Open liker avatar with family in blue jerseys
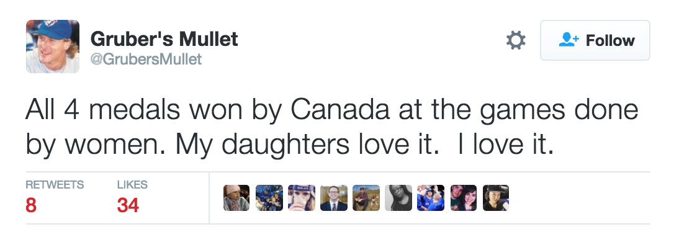The width and height of the screenshot is (679, 232). coord(269,198)
